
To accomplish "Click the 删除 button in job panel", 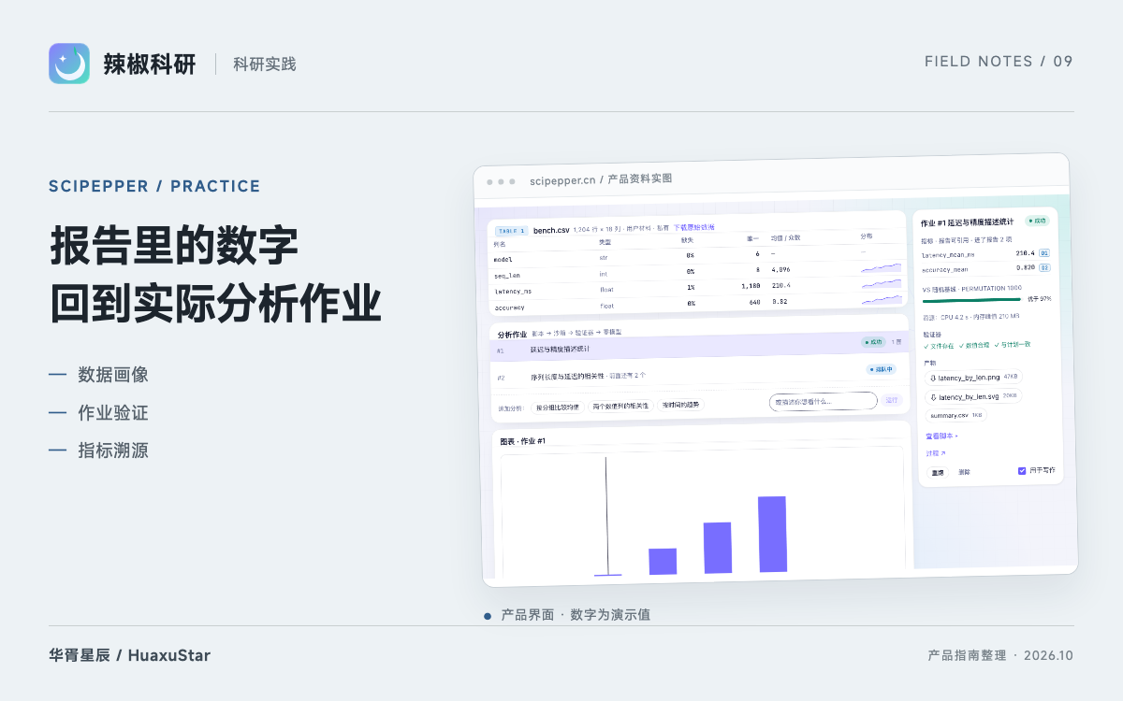I will tap(964, 472).
